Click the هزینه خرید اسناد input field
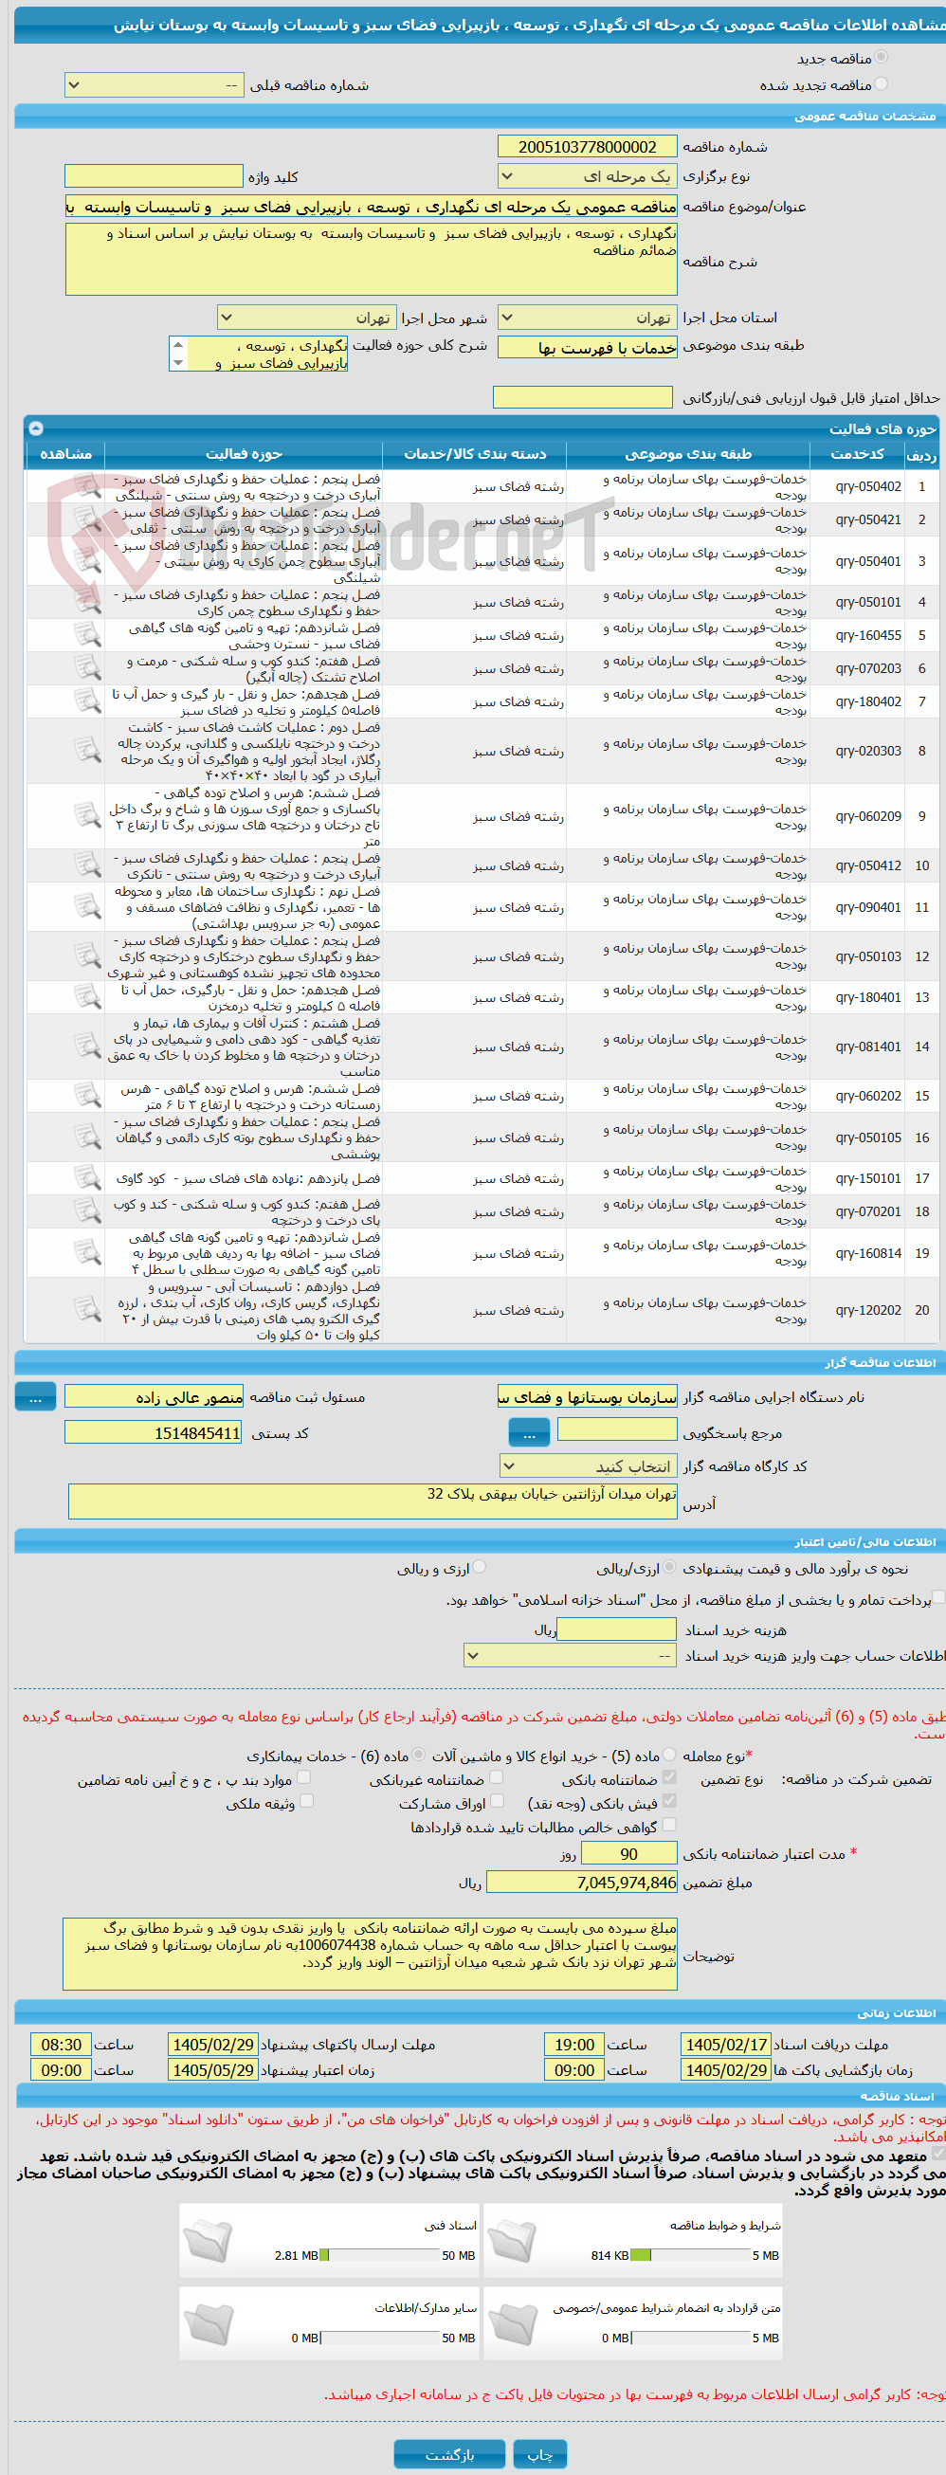946x2475 pixels. click(x=616, y=1629)
